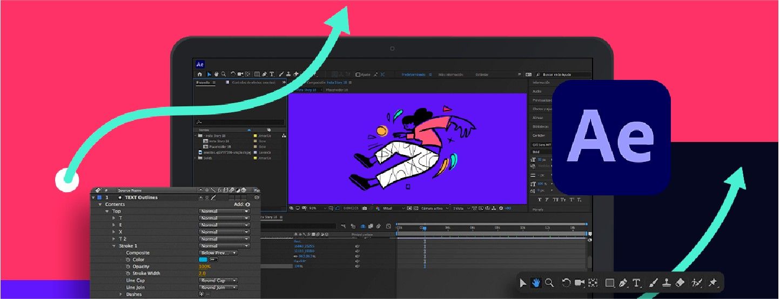Open the Line Join Round Join dropdown
780x299 pixels.
pyautogui.click(x=218, y=288)
